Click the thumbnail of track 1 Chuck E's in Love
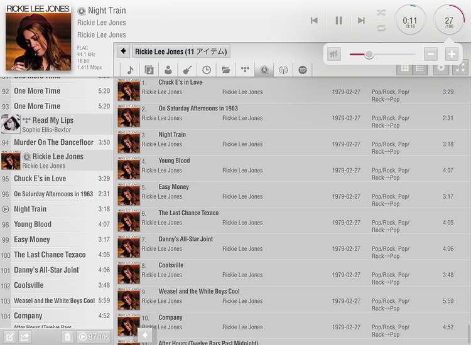This screenshot has width=471, height=345. point(129,90)
